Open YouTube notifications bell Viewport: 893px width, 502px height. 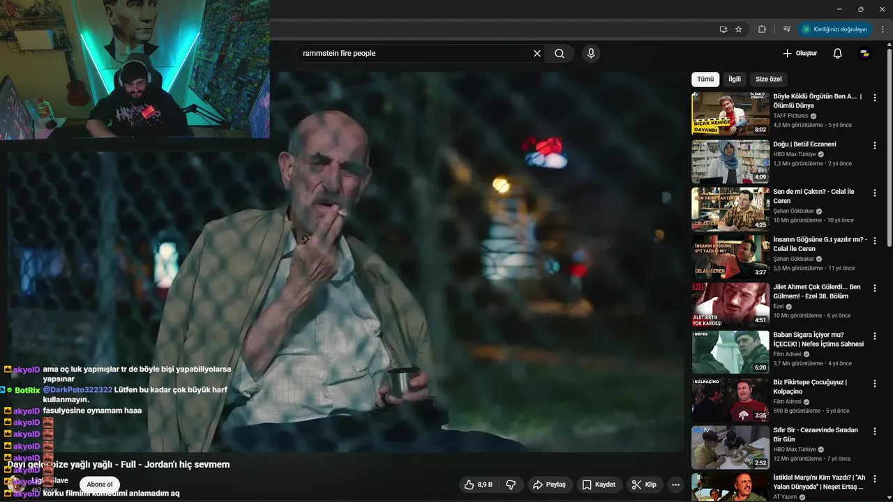click(x=838, y=54)
